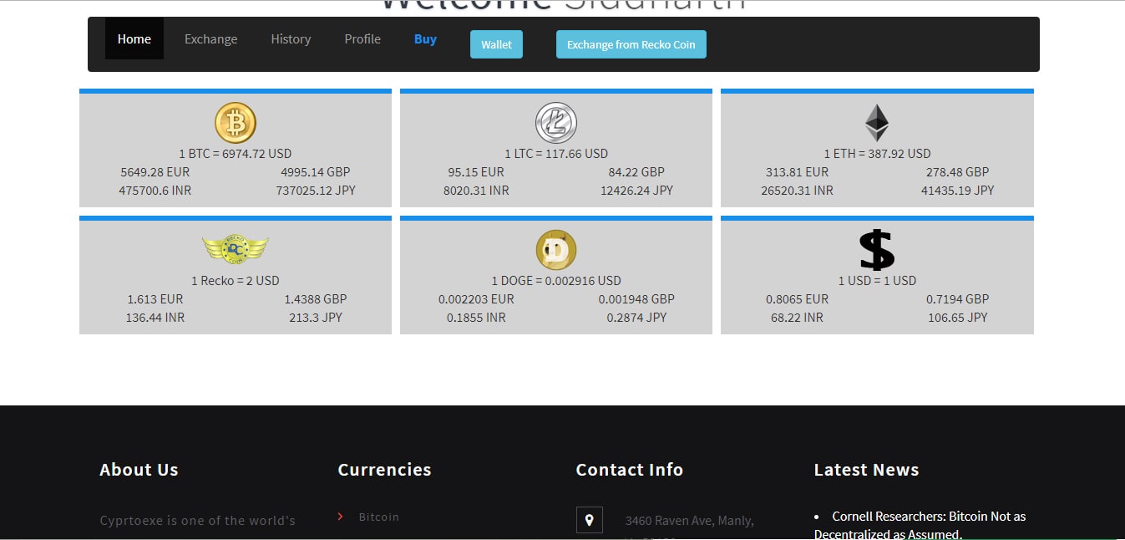Click the 0.2874 JPY Dogecoin value
This screenshot has height=540, width=1125.
tap(636, 318)
